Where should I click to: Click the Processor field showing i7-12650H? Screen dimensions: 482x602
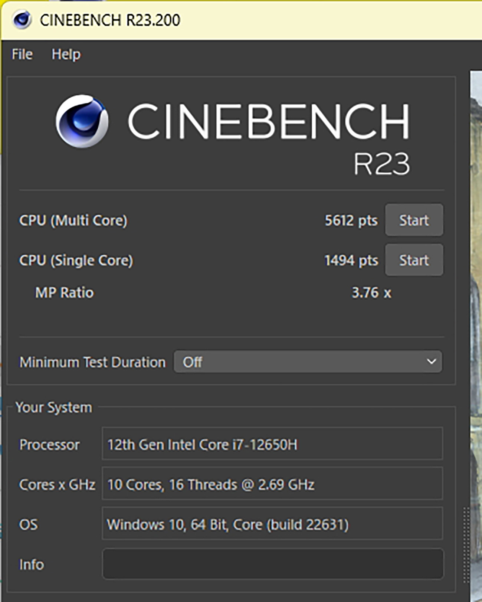click(272, 444)
